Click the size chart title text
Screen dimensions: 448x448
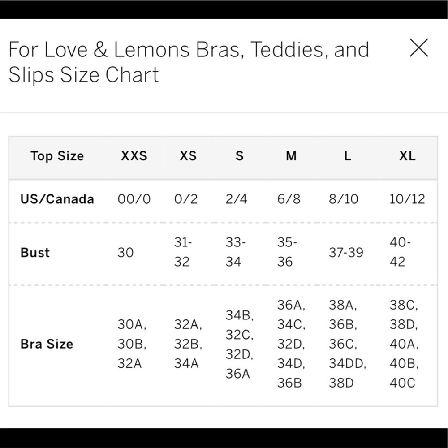coord(189,62)
